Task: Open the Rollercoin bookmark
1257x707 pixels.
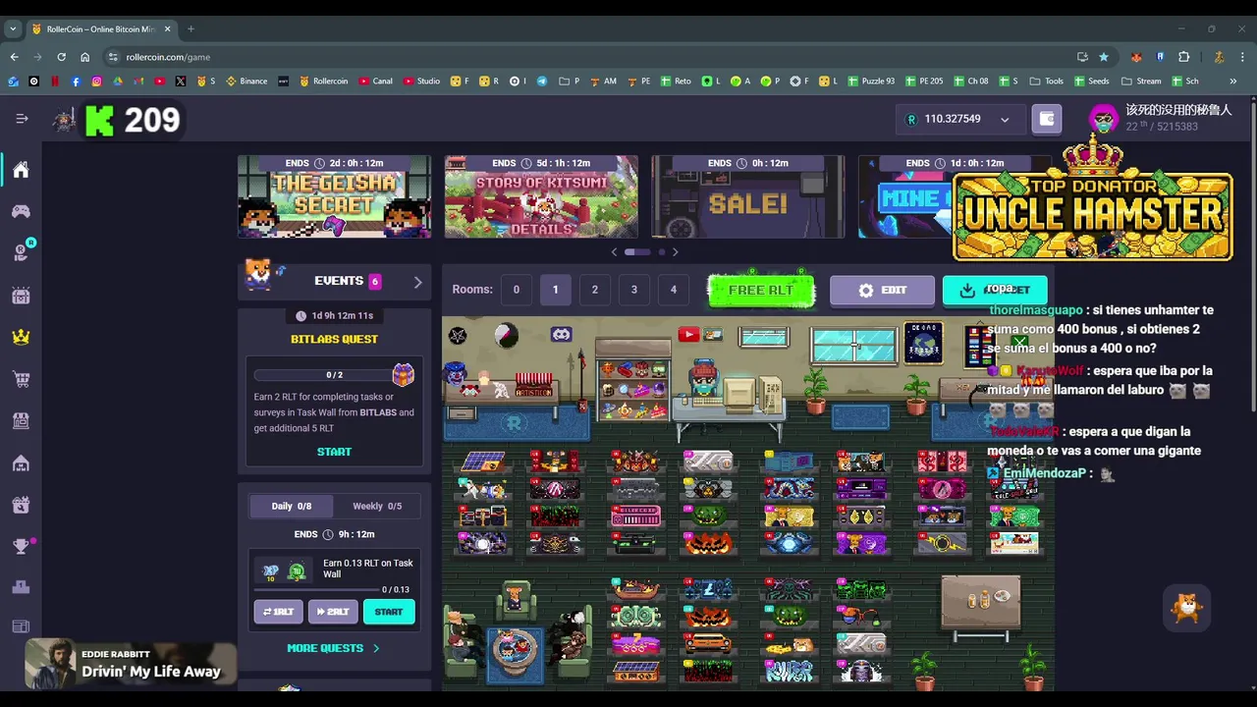Action: (x=323, y=82)
